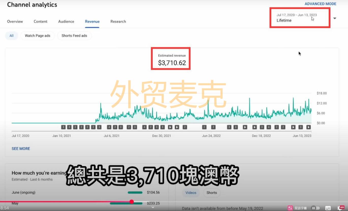Click the $233.25 May earnings value

pyautogui.click(x=153, y=203)
